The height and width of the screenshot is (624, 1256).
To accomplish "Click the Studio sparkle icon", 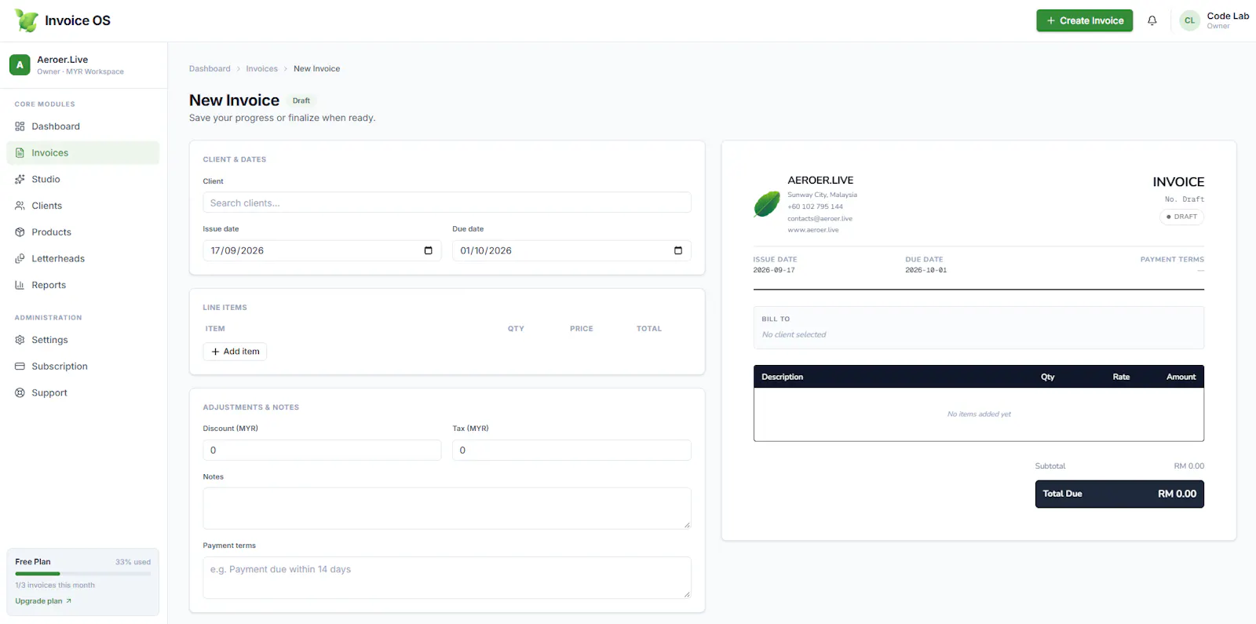I will tap(20, 179).
